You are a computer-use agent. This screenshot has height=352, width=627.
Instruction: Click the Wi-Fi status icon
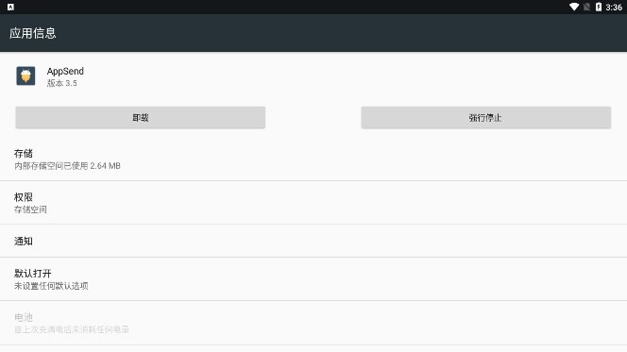click(574, 7)
